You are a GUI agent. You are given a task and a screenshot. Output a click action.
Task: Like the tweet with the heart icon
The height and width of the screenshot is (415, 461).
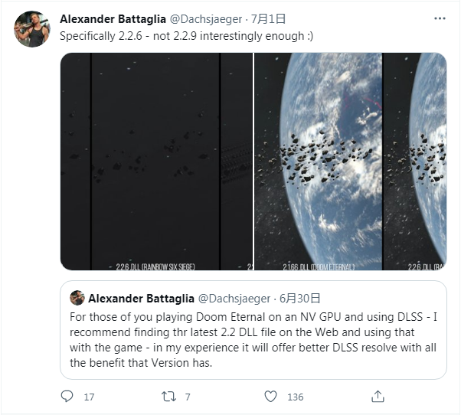[270, 397]
